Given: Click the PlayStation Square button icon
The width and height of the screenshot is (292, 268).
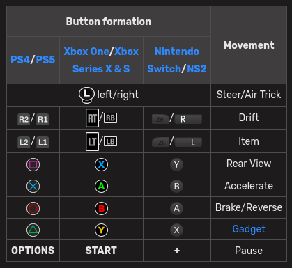Looking at the screenshot, I should (x=33, y=164).
